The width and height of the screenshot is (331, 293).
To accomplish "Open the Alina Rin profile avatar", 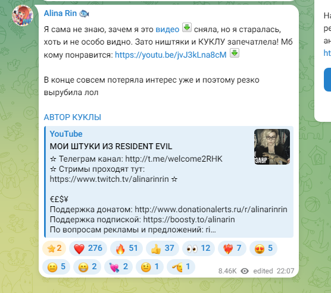I will (23, 15).
